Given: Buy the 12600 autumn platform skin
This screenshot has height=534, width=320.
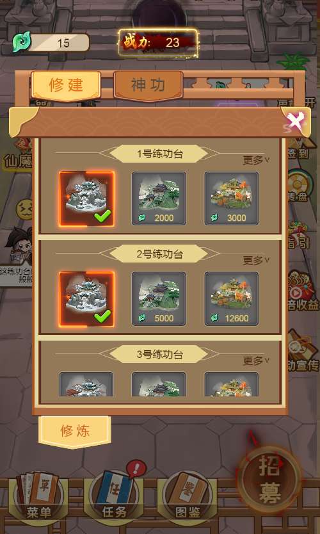Looking at the screenshot, I should pos(232,298).
